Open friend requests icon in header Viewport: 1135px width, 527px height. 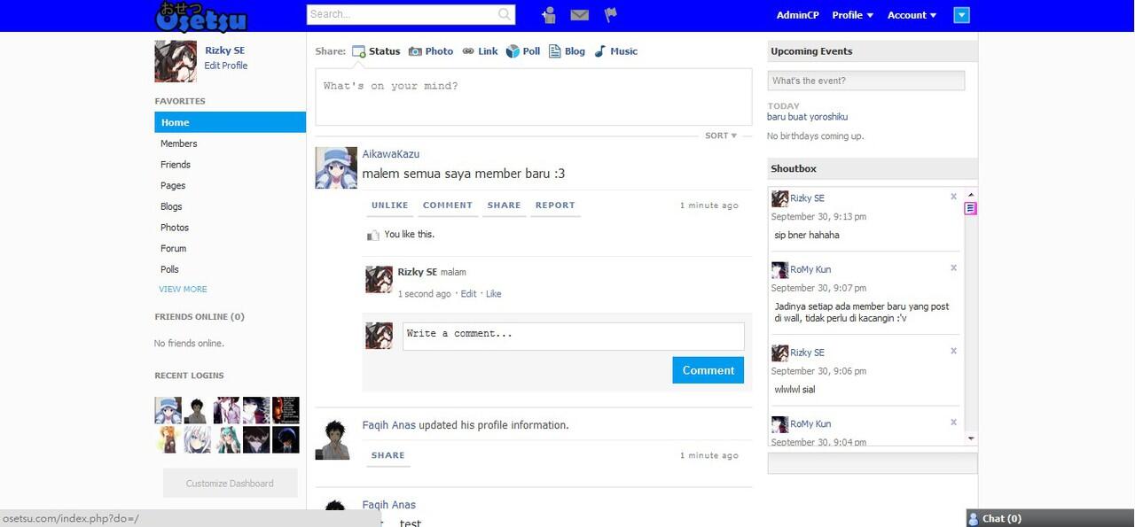[549, 14]
